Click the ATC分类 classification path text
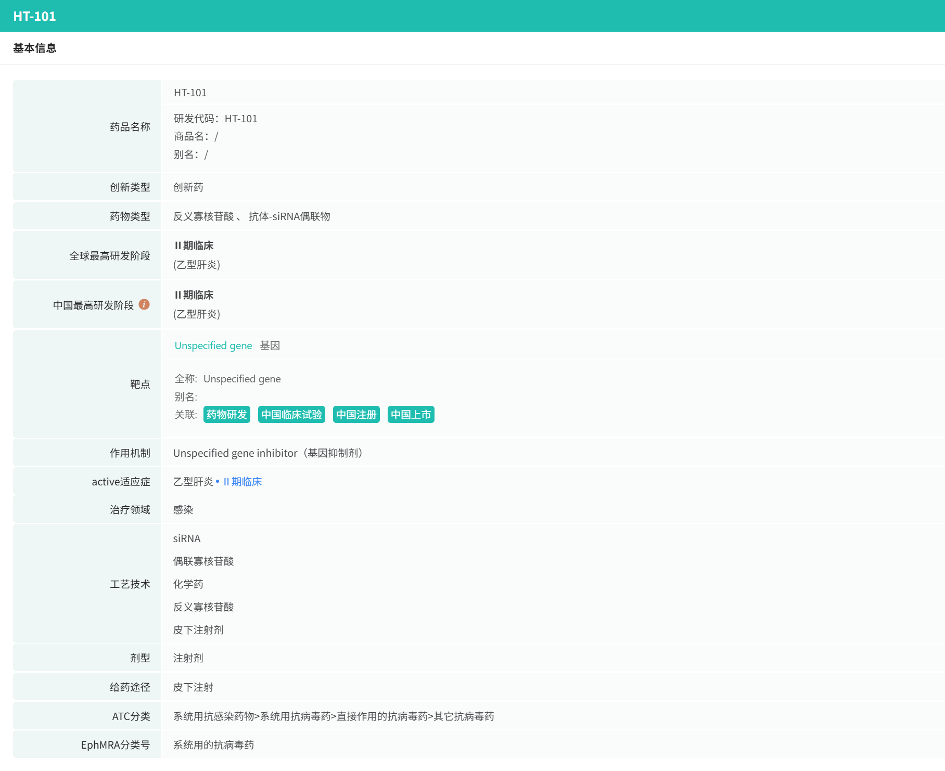The height and width of the screenshot is (771, 945). [334, 716]
